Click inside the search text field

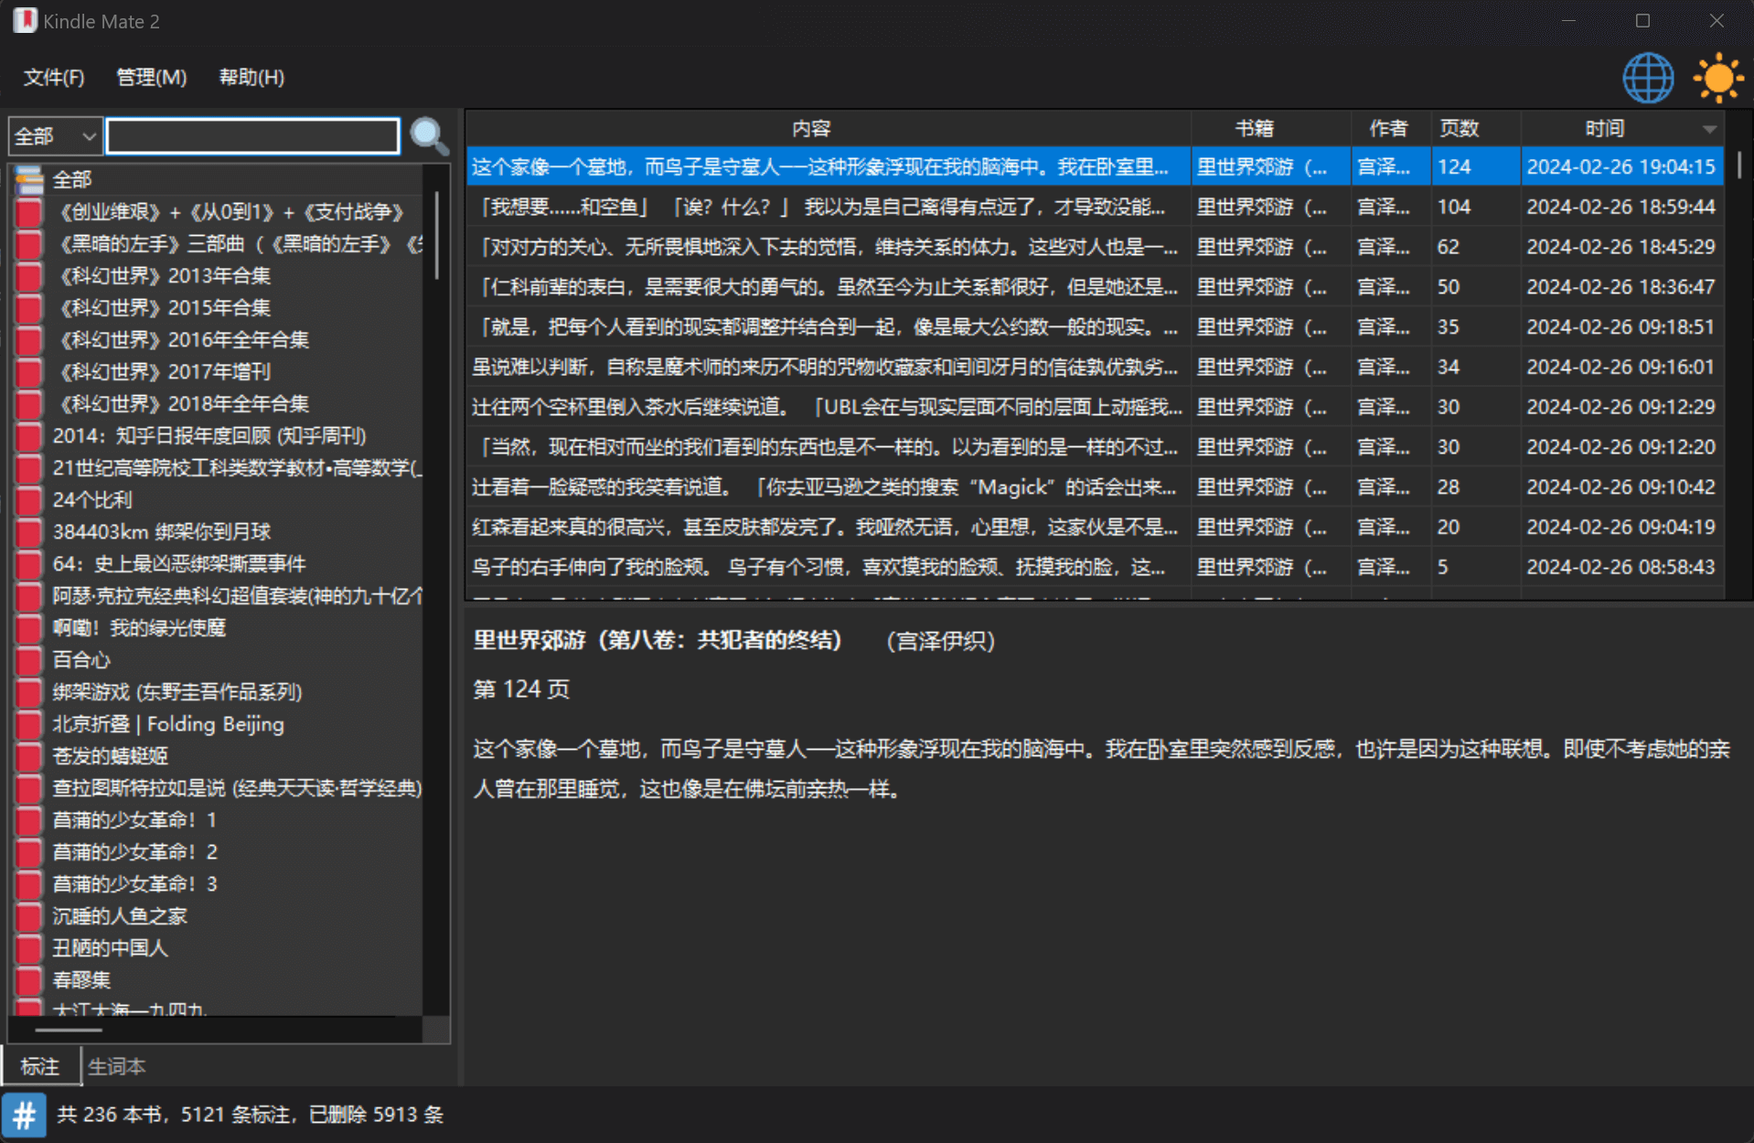pos(253,136)
